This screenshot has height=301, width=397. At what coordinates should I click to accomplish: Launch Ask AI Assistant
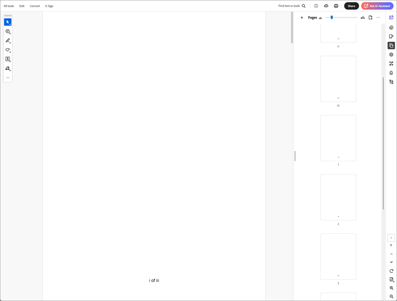[x=377, y=6]
